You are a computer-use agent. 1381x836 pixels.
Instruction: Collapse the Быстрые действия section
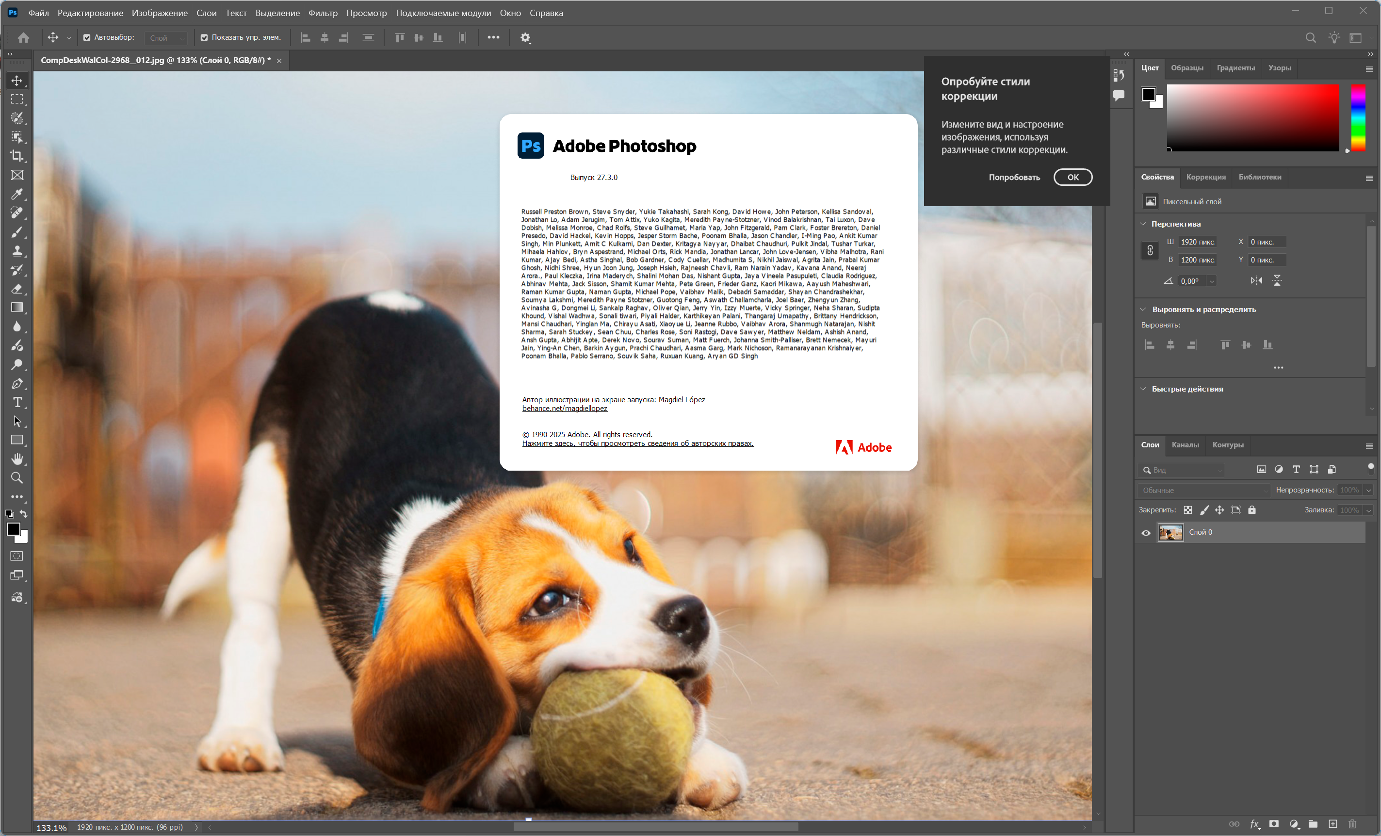[1143, 389]
